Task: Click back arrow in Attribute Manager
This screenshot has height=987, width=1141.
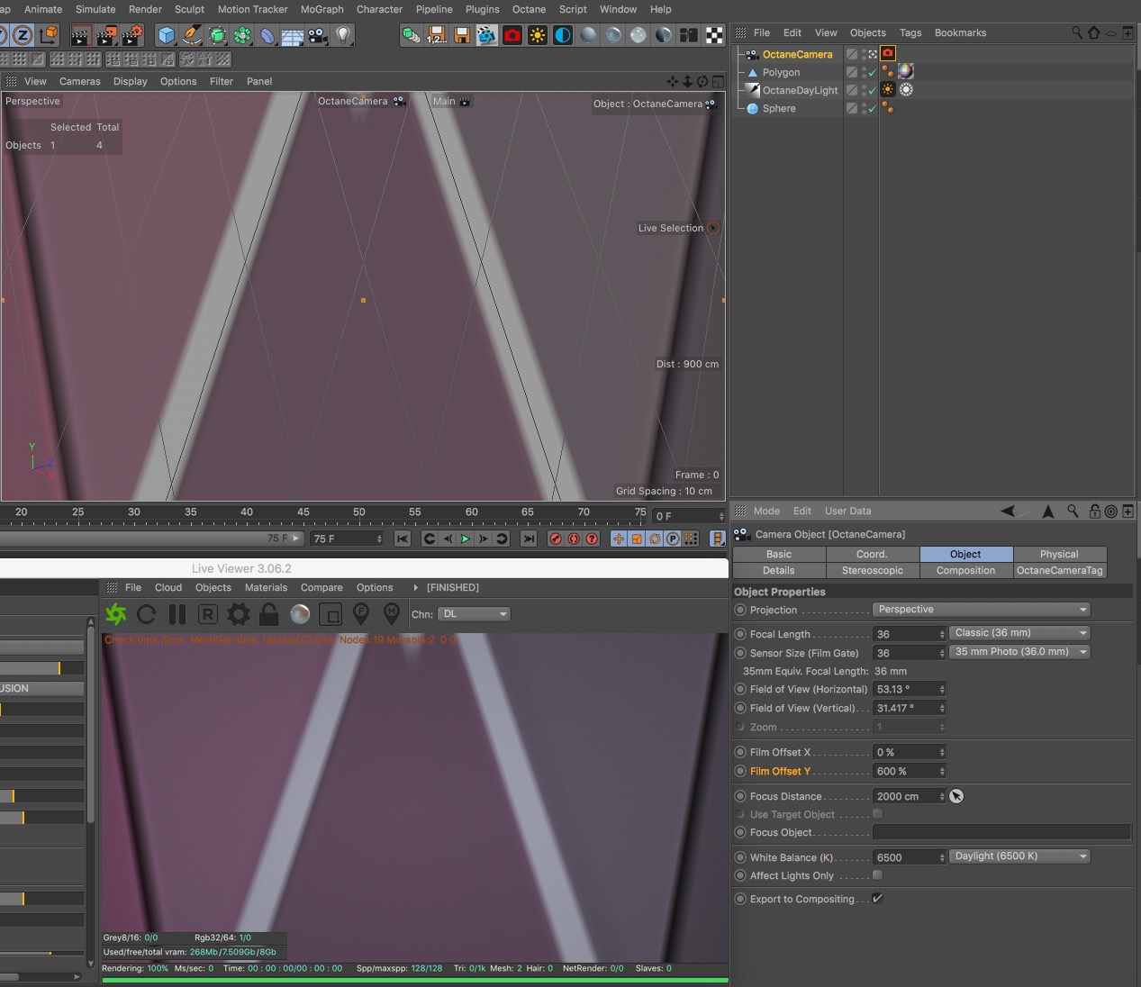Action: (x=1008, y=511)
